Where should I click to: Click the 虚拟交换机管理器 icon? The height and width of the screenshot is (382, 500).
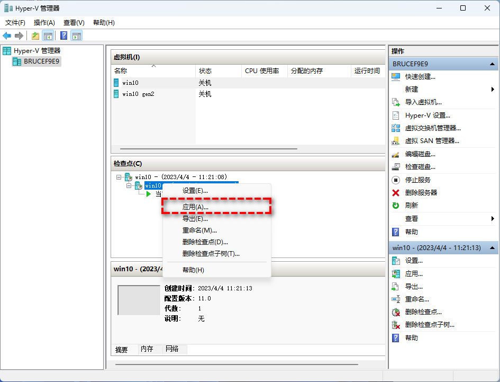coord(396,128)
